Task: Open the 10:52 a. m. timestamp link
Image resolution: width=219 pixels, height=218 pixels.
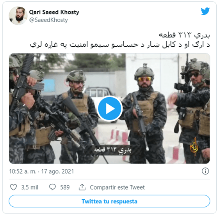Action: pyautogui.click(x=23, y=171)
